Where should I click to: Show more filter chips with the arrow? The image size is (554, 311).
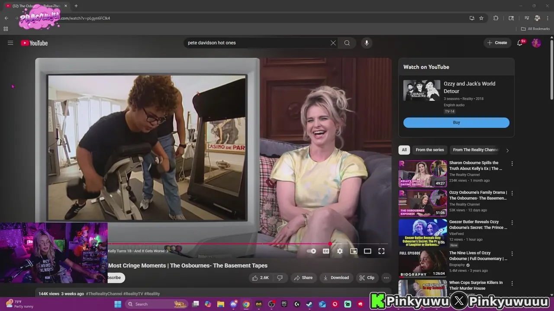tap(507, 150)
